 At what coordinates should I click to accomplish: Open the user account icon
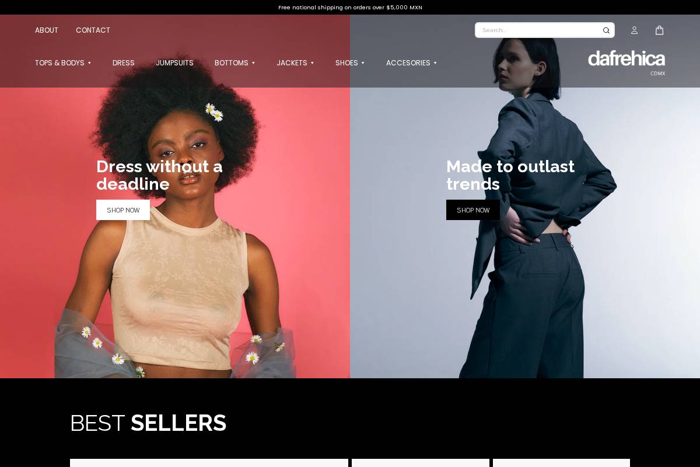[x=634, y=30]
